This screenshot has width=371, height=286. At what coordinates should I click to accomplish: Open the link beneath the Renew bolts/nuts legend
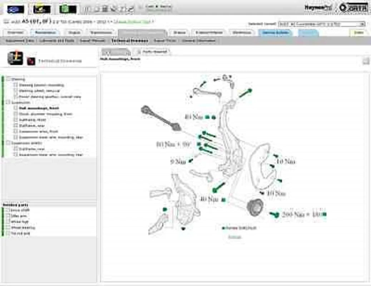(x=234, y=237)
